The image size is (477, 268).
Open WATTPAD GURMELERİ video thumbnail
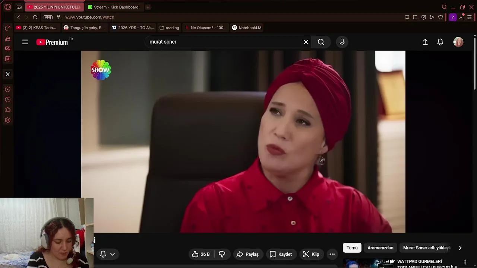click(369, 263)
